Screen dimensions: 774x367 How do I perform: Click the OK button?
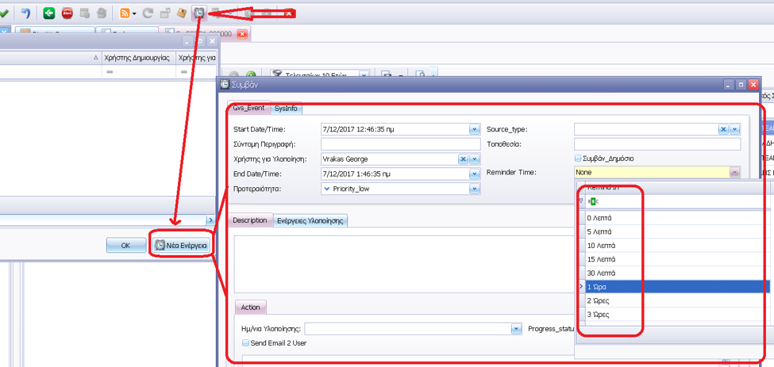[x=125, y=246]
